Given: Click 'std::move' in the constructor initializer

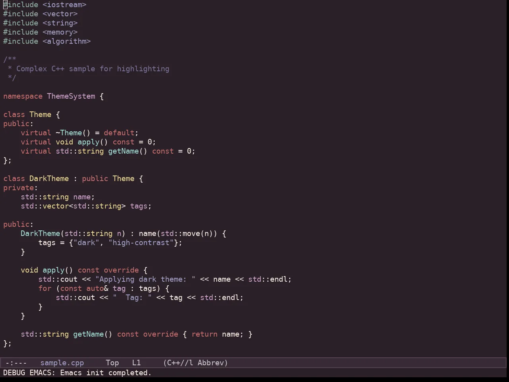Looking at the screenshot, I should [180, 234].
